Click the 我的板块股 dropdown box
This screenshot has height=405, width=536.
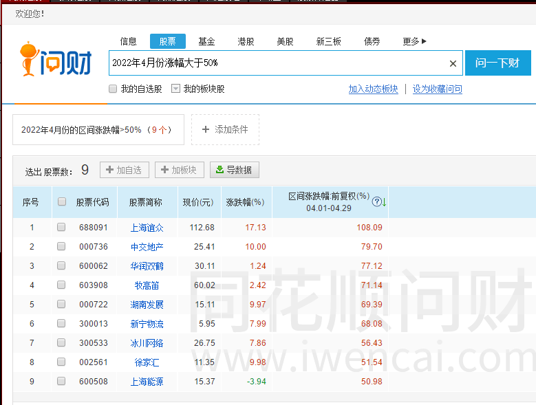tap(175, 89)
